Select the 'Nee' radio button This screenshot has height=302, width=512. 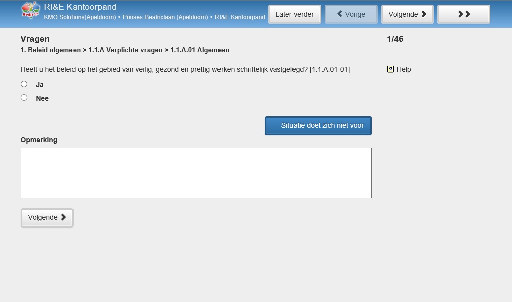pos(24,98)
